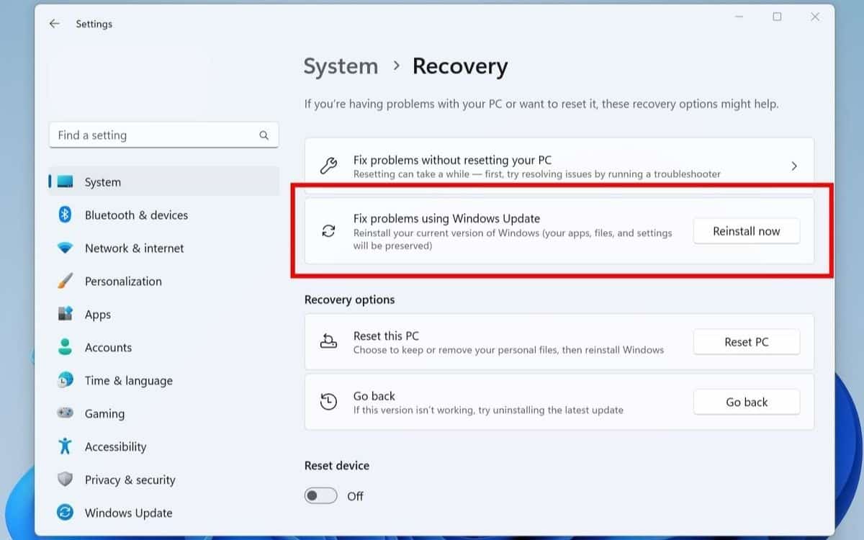Image resolution: width=864 pixels, height=540 pixels.
Task: Toggle the Reset device switch
Action: (321, 496)
